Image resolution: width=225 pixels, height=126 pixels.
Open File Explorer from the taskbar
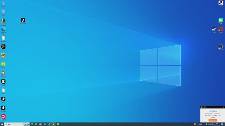pos(36,124)
